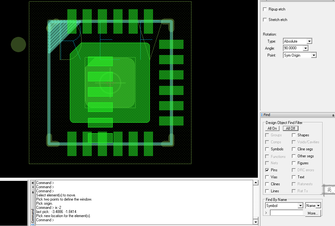Collapse the Command panel with arrow icon
Viewport: 335px width, 226px height.
click(33, 187)
